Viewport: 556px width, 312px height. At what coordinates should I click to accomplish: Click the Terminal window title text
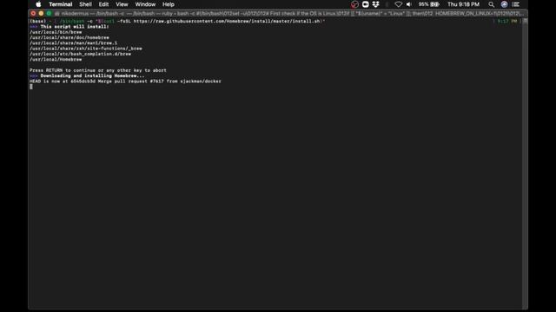coord(292,14)
